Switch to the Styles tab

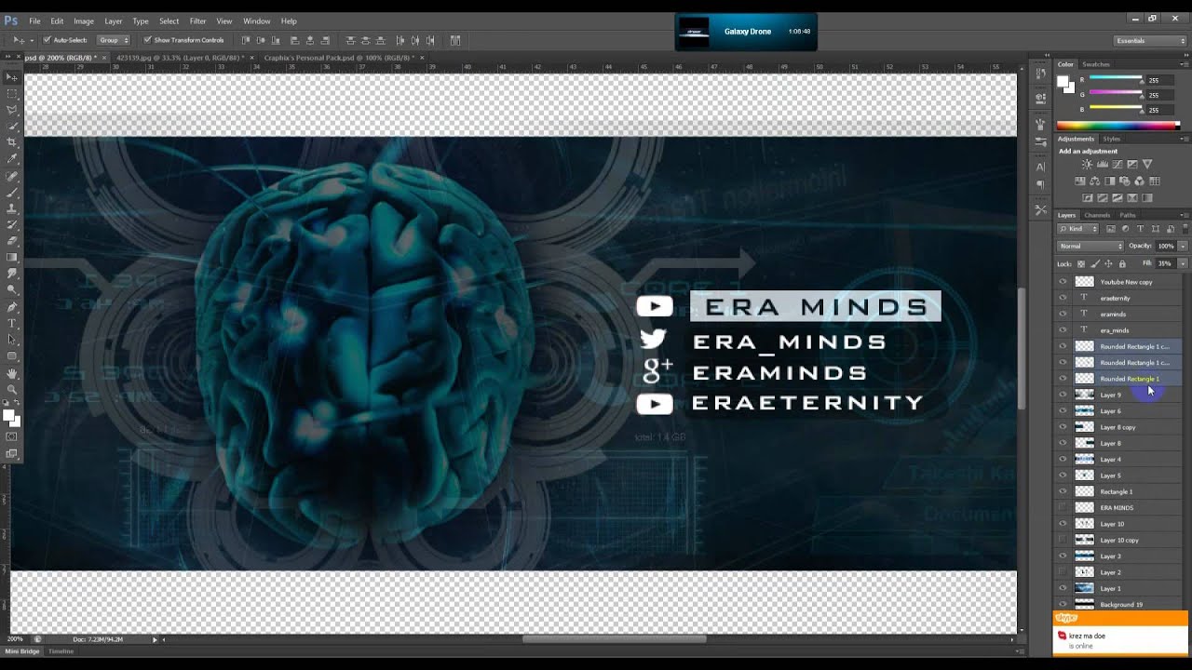click(1111, 139)
